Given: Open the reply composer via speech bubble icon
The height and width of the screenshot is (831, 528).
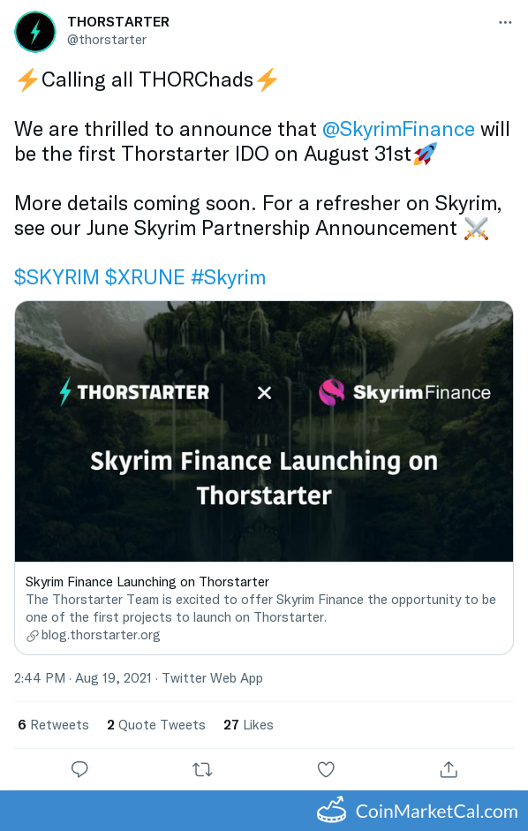Looking at the screenshot, I should pos(79,769).
